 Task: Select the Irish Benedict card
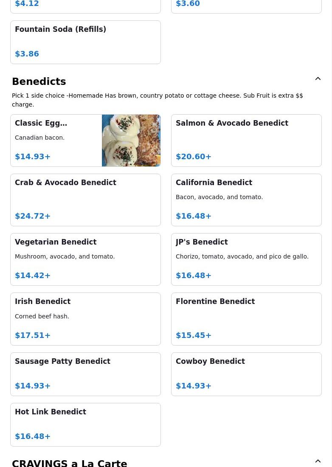[x=85, y=319]
